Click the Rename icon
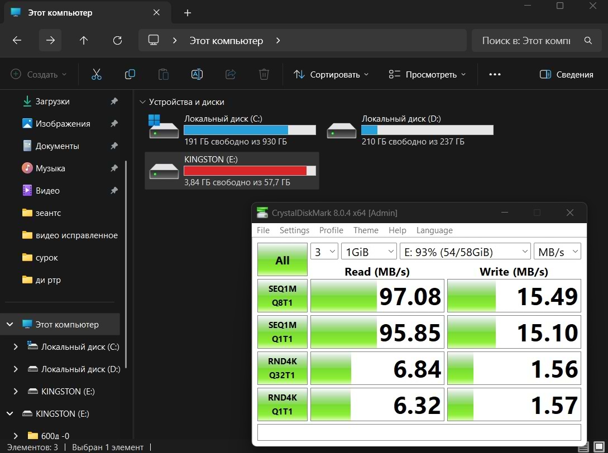This screenshot has height=453, width=608. coord(197,74)
